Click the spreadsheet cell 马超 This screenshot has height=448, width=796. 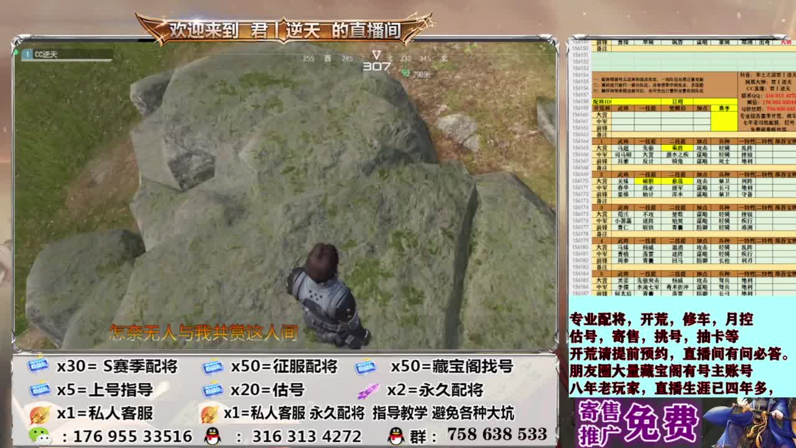(622, 148)
